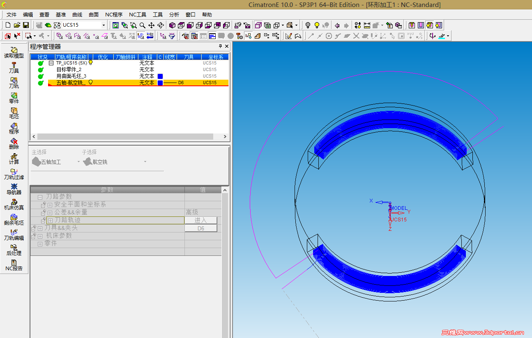Open the NC程序 menu
The height and width of the screenshot is (338, 532).
[x=114, y=15]
